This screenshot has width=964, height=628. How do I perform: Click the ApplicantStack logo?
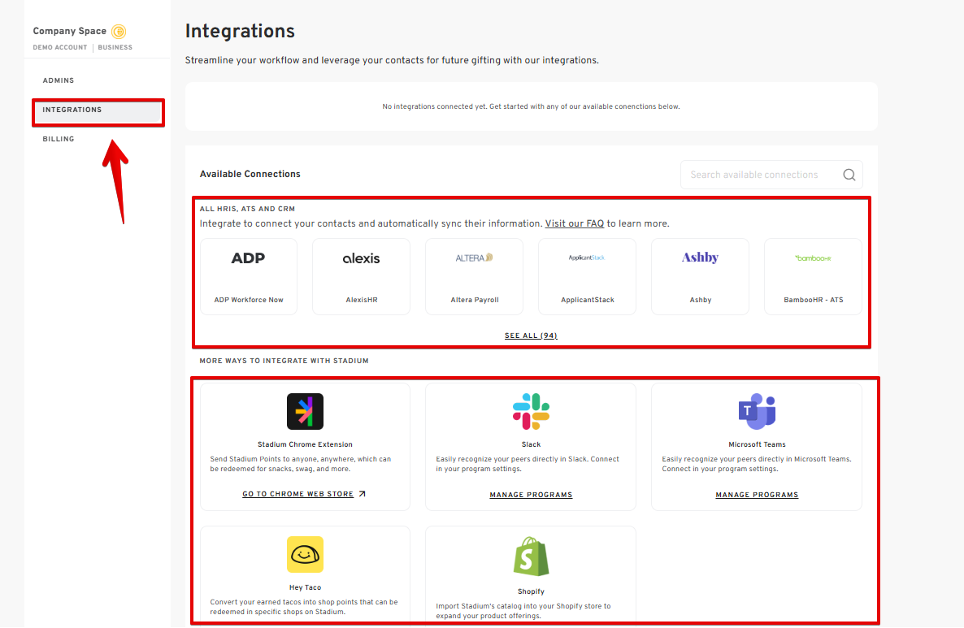[587, 258]
